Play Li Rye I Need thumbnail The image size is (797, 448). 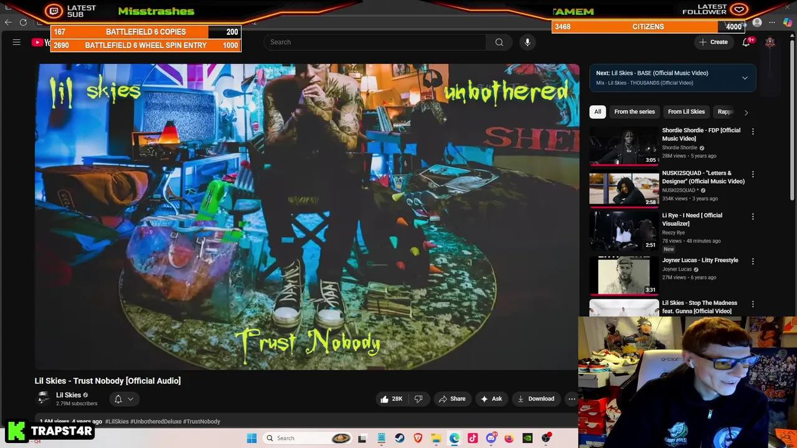(624, 231)
